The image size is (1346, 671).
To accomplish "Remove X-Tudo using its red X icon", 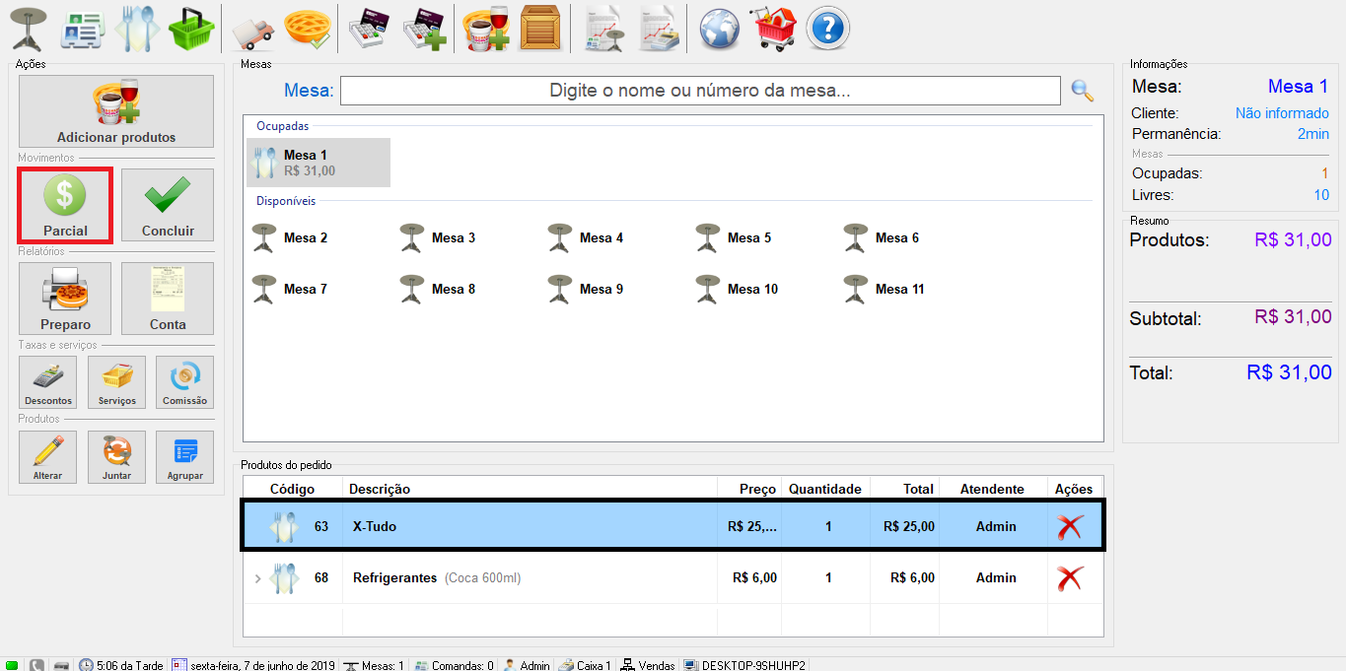I will tap(1070, 526).
